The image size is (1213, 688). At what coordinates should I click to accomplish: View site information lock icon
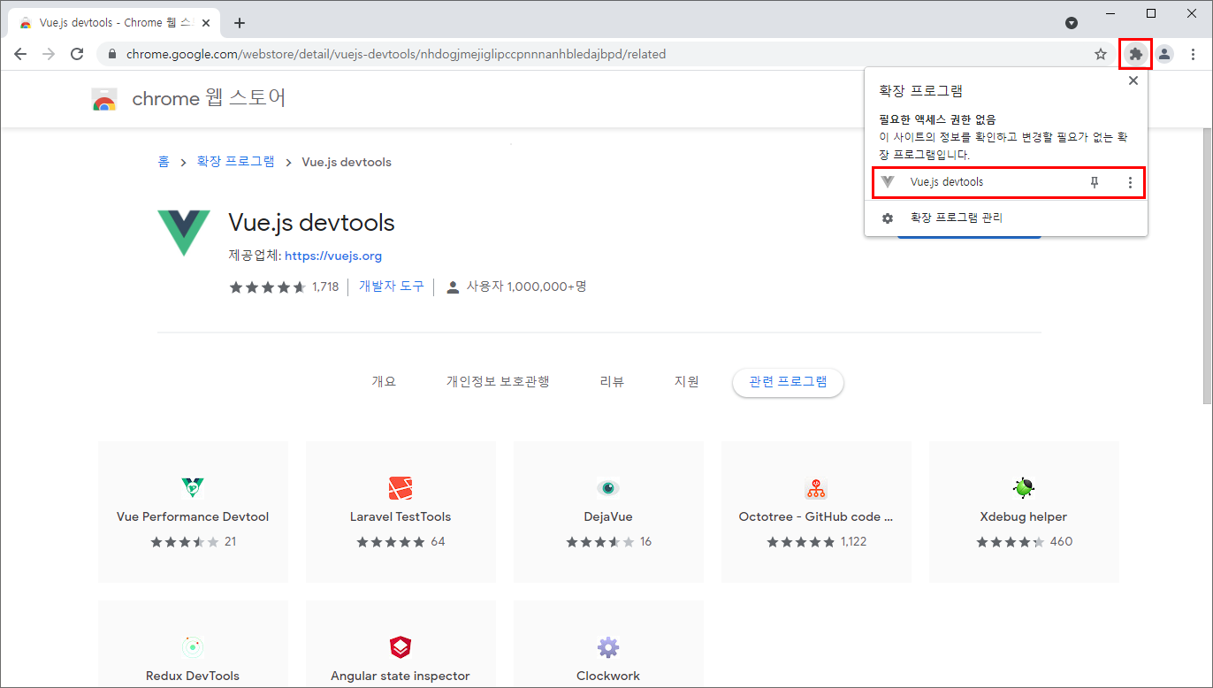point(111,54)
